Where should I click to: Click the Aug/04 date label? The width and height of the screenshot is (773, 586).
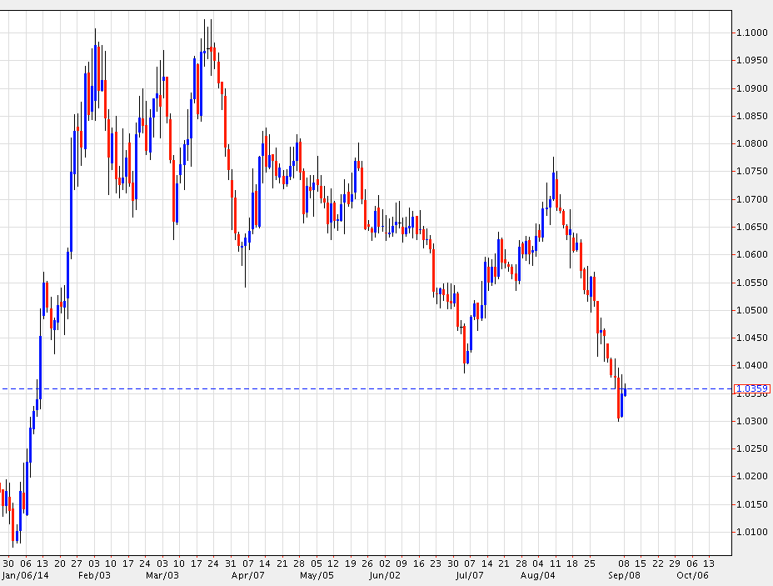coord(538,576)
